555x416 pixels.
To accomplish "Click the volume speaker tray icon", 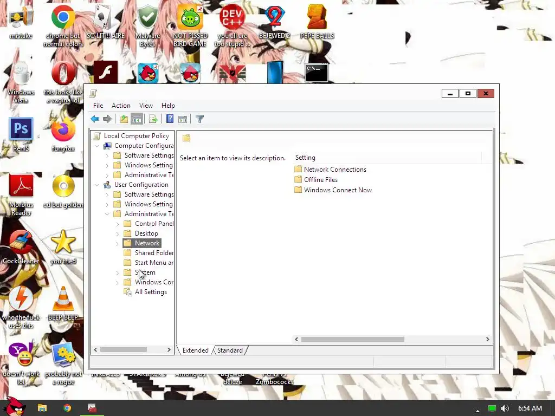I will [505, 408].
